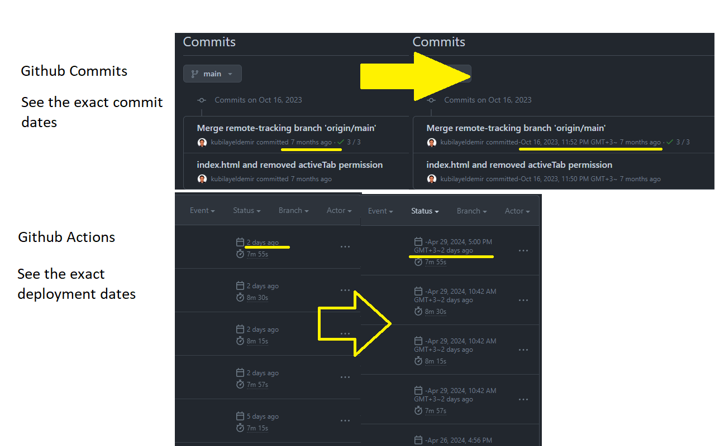Click kubilayeldemir avatar on left Merge remote-tracking commit
The height and width of the screenshot is (446, 715).
click(x=202, y=143)
